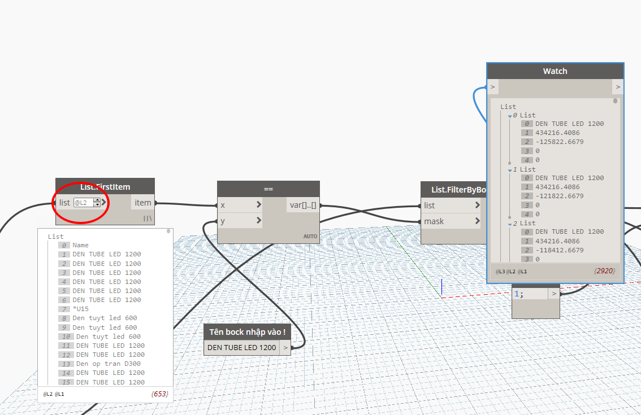Click the item output port of List.FirstItem
The width and height of the screenshot is (641, 415).
142,203
